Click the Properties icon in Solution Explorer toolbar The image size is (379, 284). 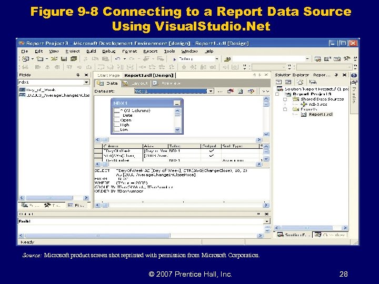pos(313,82)
